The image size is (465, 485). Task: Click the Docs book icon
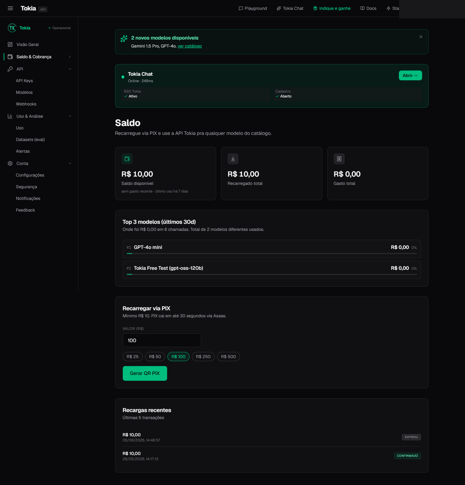[362, 8]
